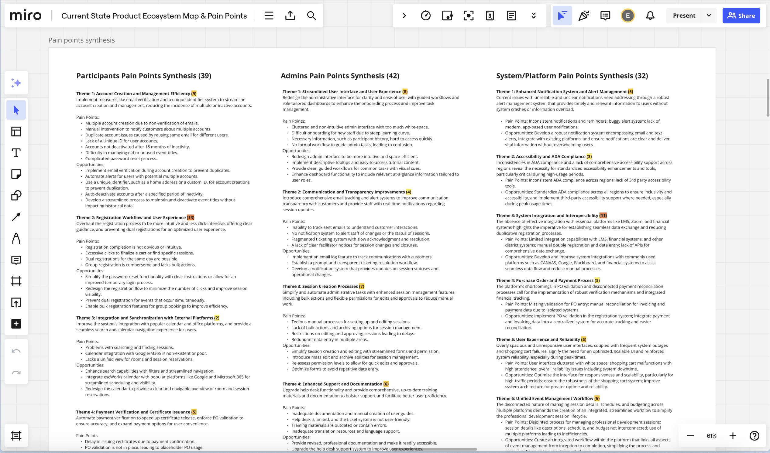The height and width of the screenshot is (453, 770).
Task: Click the 61% zoom level
Action: point(711,436)
